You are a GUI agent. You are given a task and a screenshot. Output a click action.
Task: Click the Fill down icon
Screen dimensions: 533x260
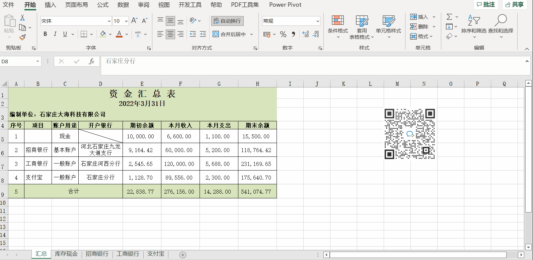click(449, 26)
